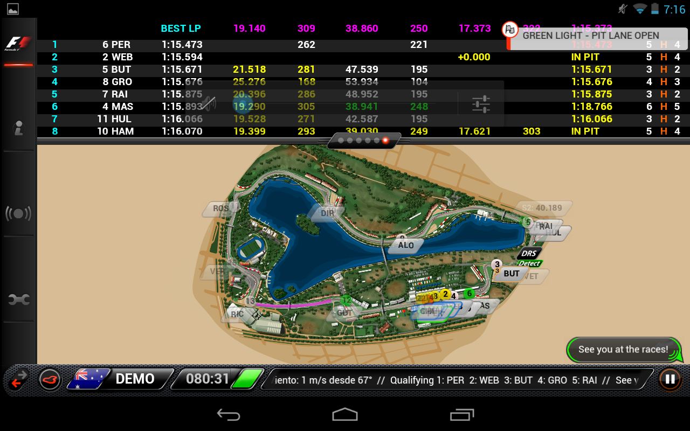Tap the green flag status indicator

pos(248,379)
